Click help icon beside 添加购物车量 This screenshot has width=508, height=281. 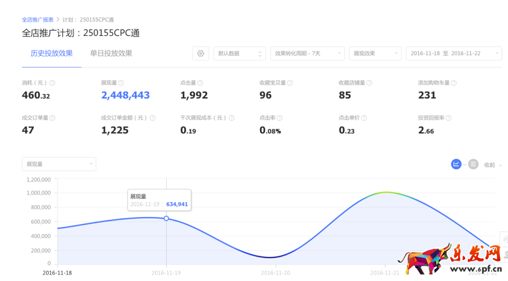(454, 83)
